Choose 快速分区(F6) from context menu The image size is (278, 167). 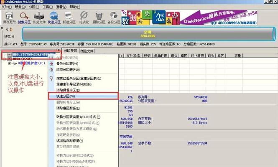pyautogui.click(x=83, y=96)
